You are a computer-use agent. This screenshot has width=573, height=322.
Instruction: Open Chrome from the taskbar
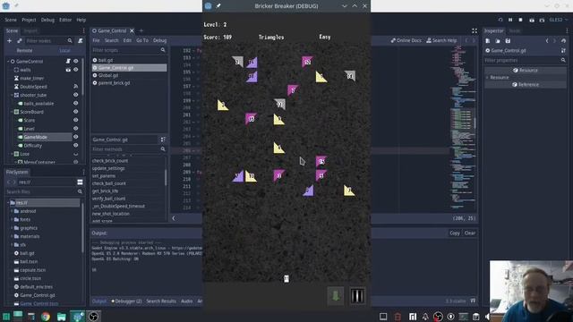(46, 317)
